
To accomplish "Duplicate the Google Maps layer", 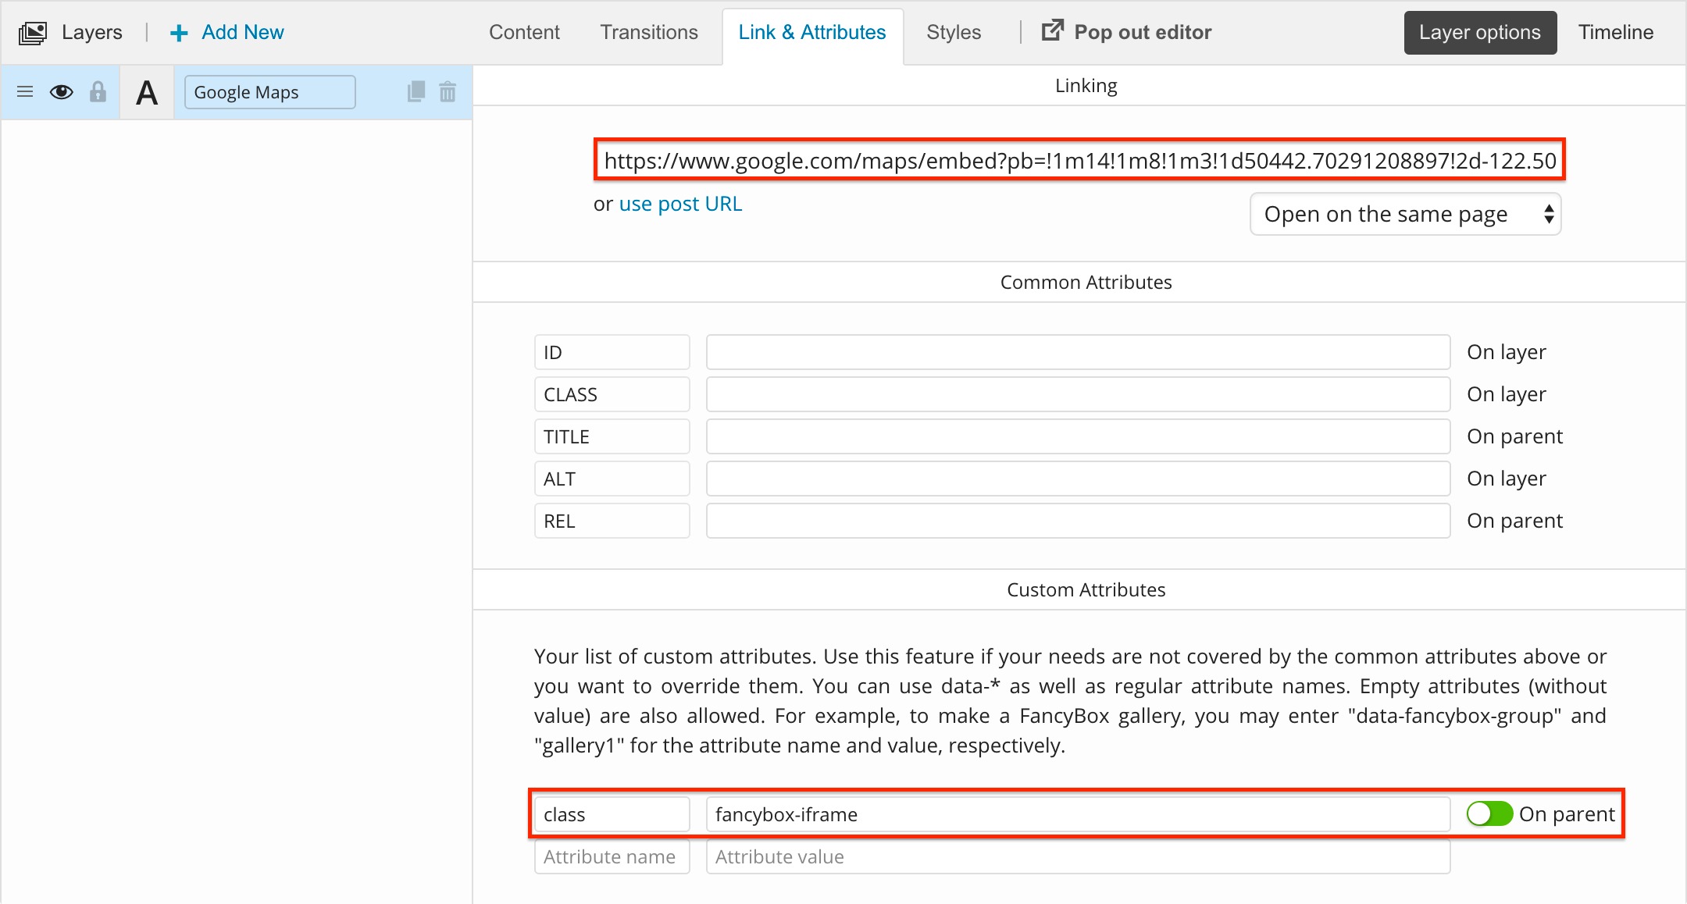I will pyautogui.click(x=416, y=92).
